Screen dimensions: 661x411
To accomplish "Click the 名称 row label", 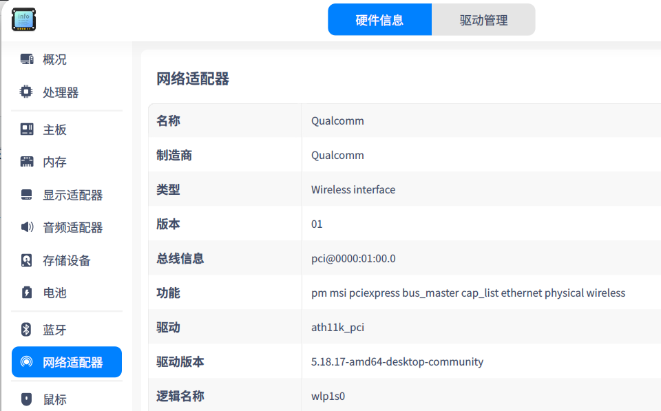I will [168, 121].
